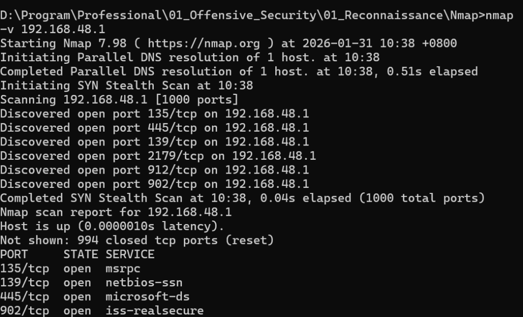
Task: Click the 'Host is up' latency line
Action: [112, 226]
